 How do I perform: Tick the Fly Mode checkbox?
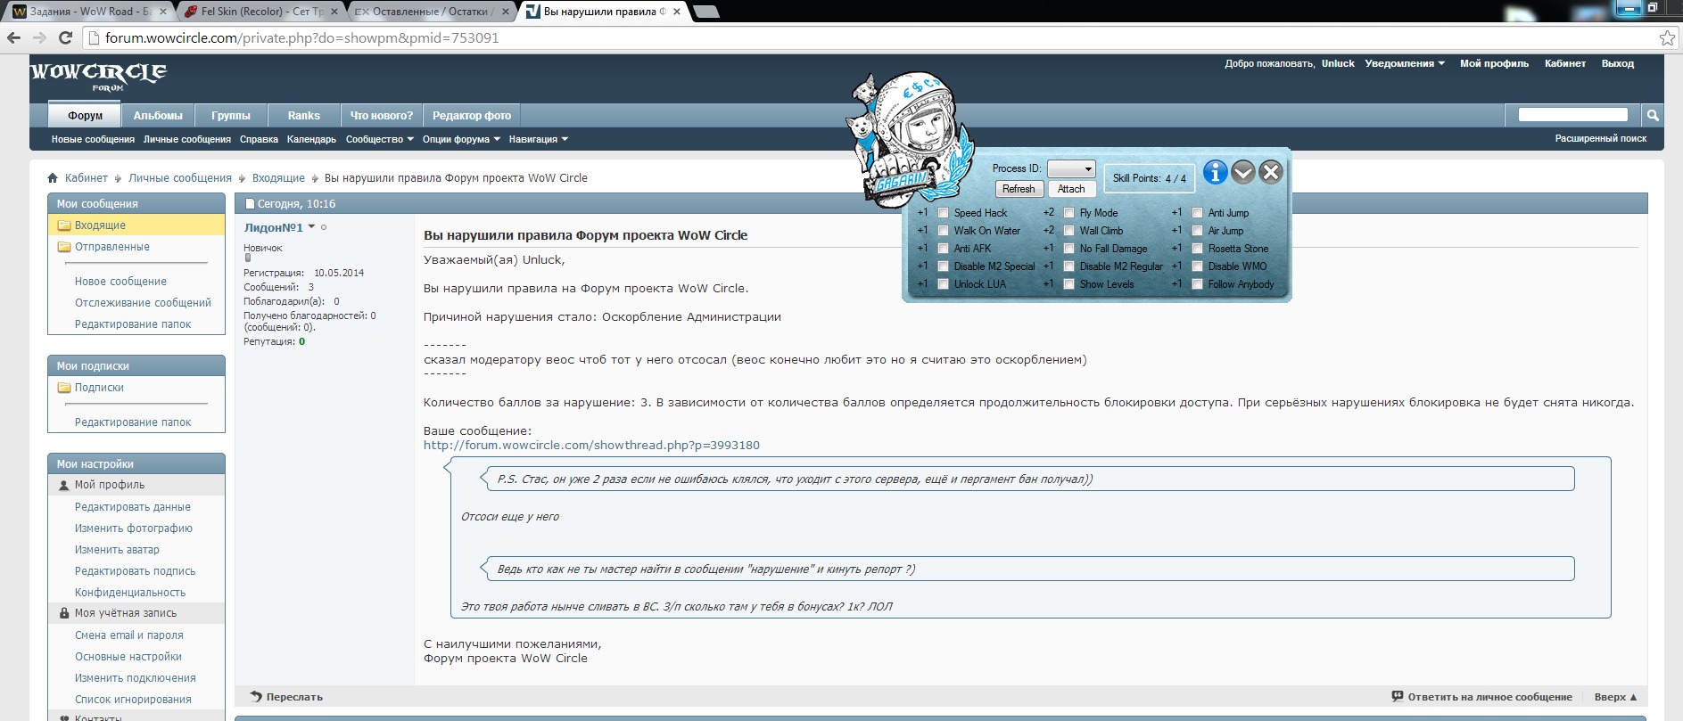point(1068,213)
